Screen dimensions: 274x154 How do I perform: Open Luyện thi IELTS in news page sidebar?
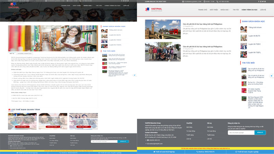254,36
